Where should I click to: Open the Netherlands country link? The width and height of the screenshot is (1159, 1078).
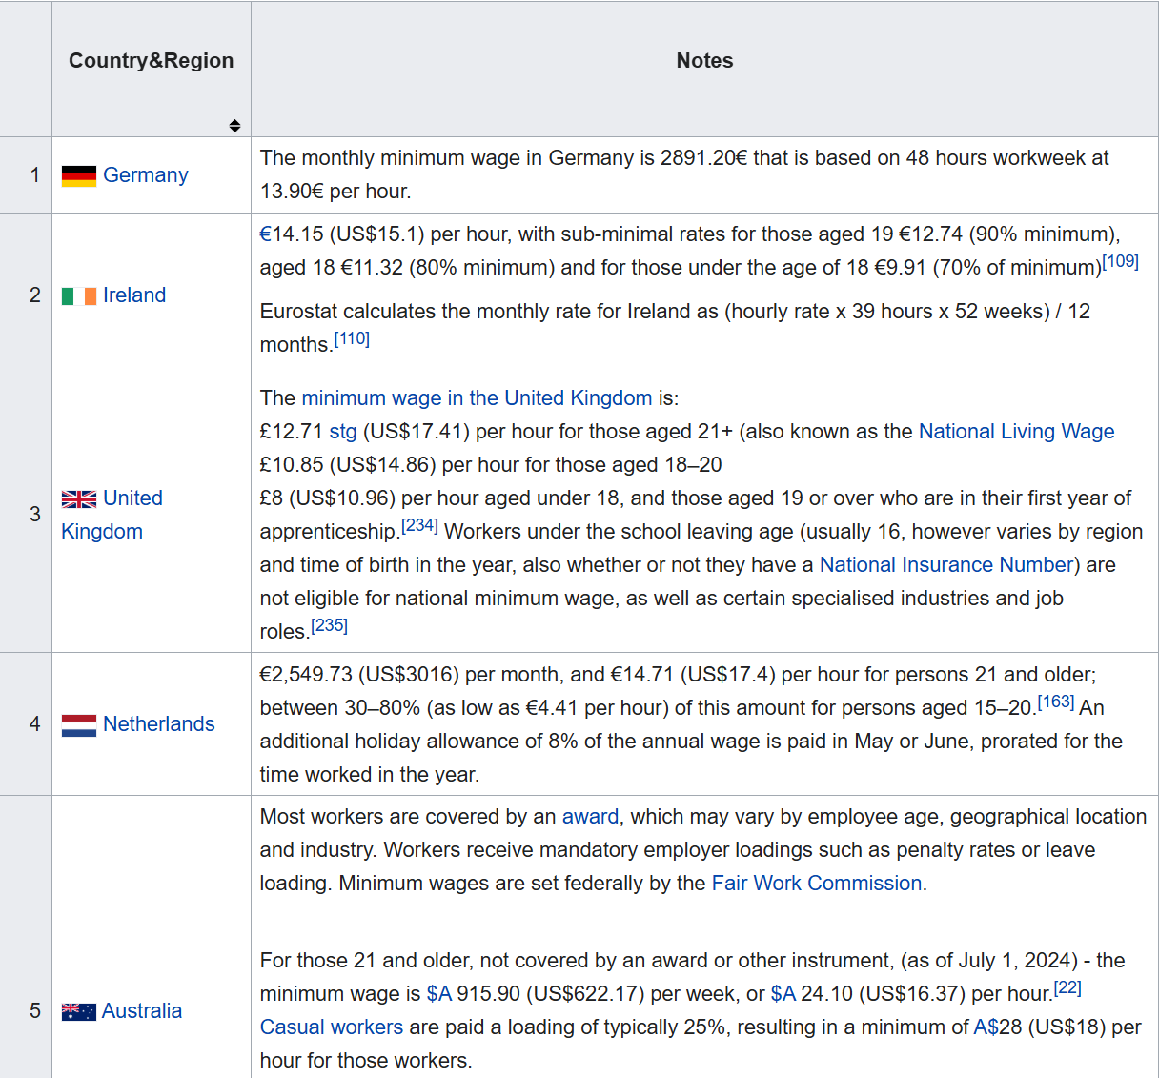coord(159,724)
